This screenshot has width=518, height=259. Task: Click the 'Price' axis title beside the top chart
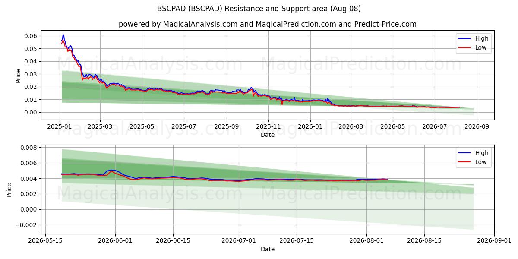point(18,75)
